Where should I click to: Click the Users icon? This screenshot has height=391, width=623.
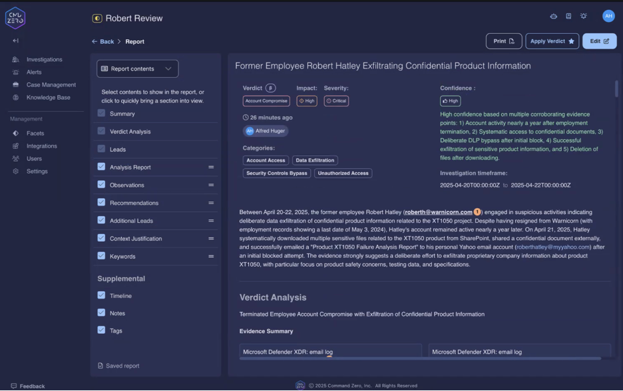[15, 159]
